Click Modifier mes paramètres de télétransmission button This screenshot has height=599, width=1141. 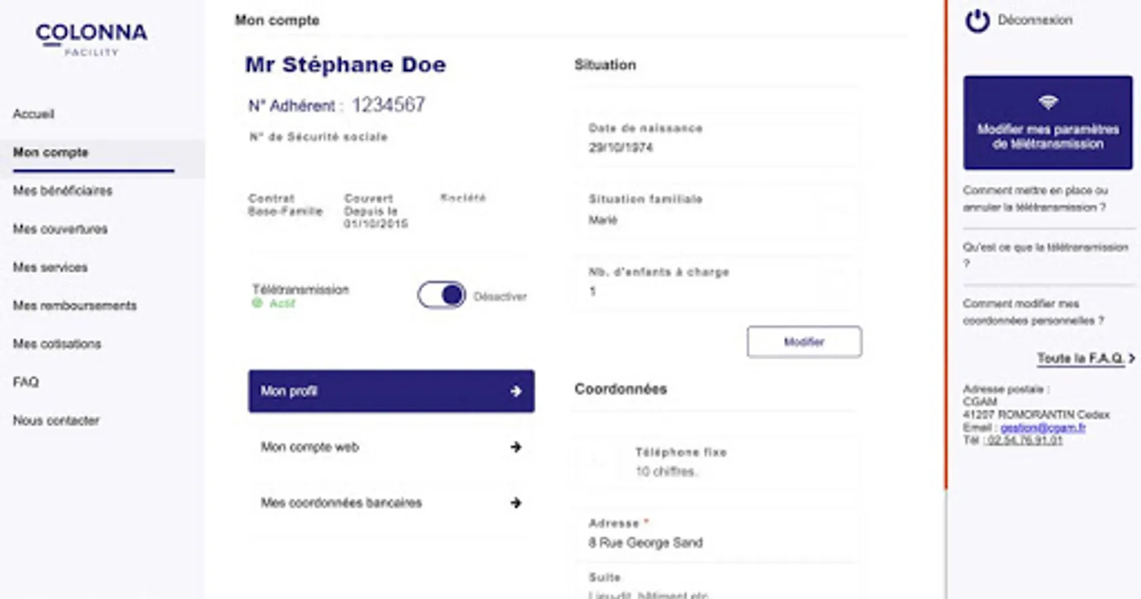[1047, 123]
